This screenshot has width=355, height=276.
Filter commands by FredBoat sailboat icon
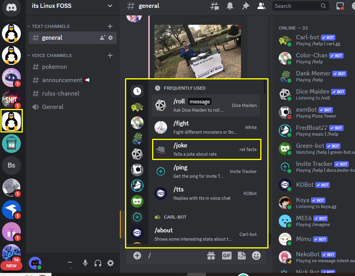[137, 186]
